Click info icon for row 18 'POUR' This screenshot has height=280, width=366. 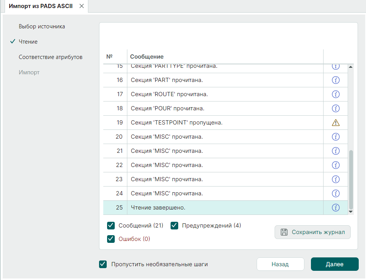pyautogui.click(x=336, y=108)
